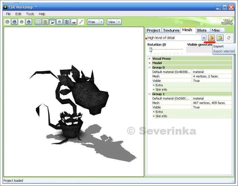The image size is (238, 186).
Task: Expand the Visual Proxy section
Action: click(x=150, y=59)
